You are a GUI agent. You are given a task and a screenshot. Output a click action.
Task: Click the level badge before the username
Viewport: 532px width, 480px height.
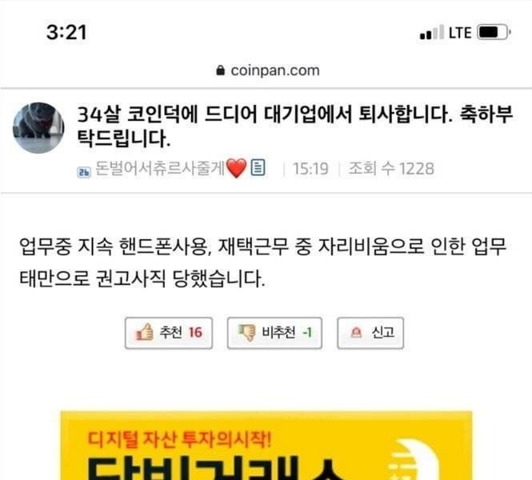[84, 172]
